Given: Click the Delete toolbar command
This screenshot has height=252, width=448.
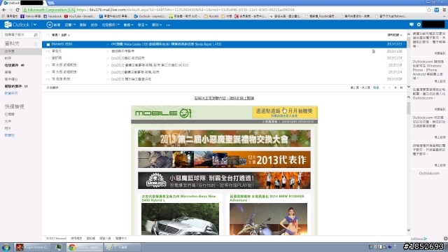Looking at the screenshot, I should [x=83, y=25].
